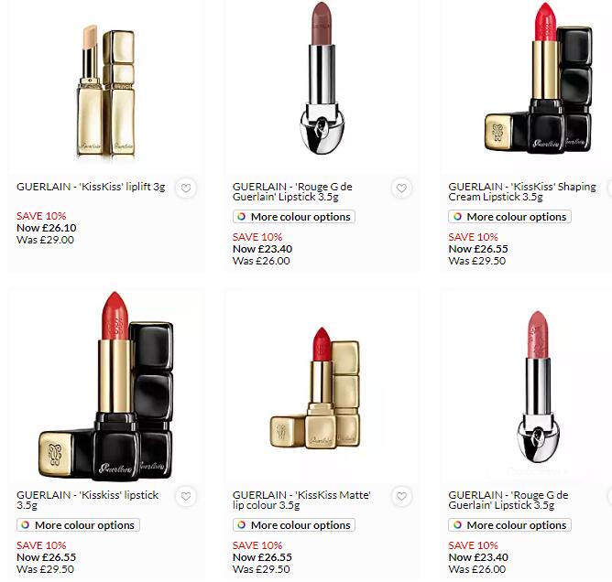The image size is (612, 582).
Task: Click colour wheel icon under 'KissKiss Matte'
Action: click(x=242, y=524)
